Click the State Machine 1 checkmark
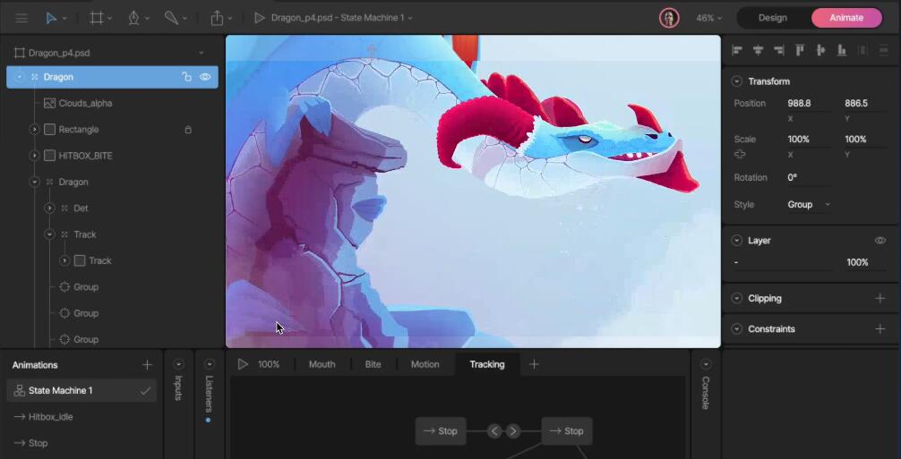Image resolution: width=901 pixels, height=459 pixels. coord(145,391)
